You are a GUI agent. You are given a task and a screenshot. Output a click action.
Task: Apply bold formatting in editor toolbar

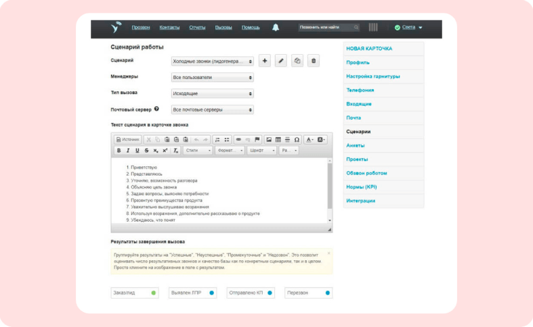(119, 151)
